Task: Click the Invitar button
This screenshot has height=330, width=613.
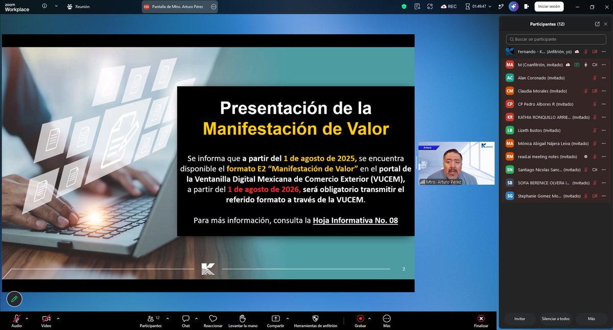Action: (520, 318)
